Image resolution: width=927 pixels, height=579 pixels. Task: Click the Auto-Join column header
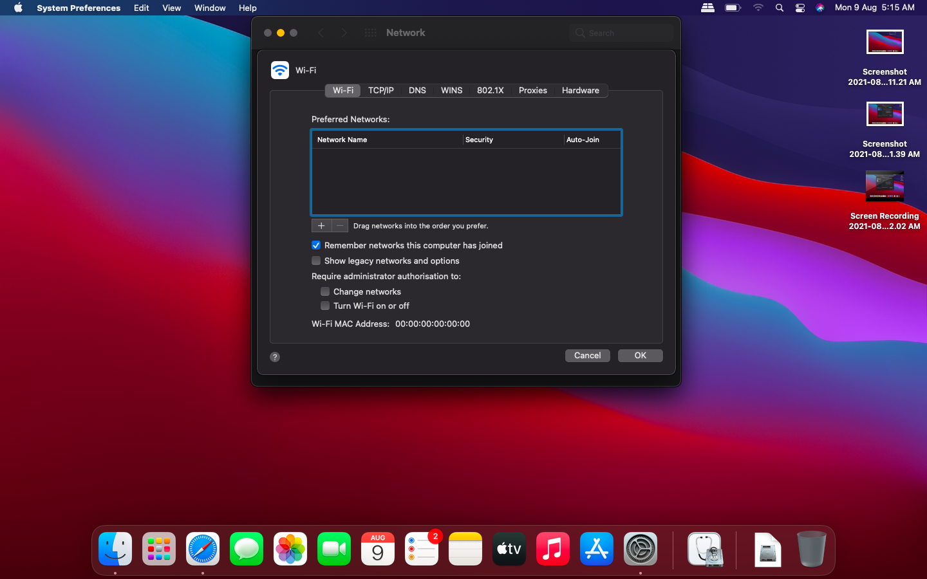pyautogui.click(x=592, y=140)
